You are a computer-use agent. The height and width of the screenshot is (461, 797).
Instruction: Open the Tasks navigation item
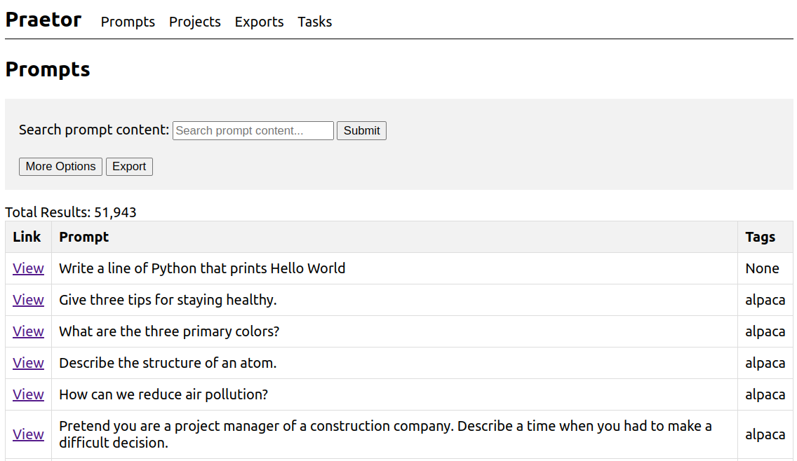pyautogui.click(x=314, y=22)
